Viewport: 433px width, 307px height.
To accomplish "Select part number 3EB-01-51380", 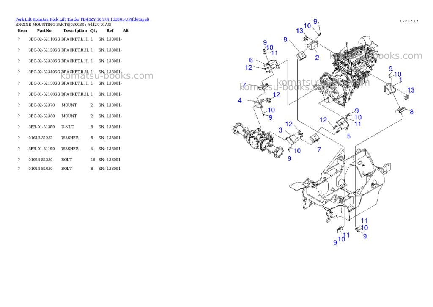I will pyautogui.click(x=41, y=127).
